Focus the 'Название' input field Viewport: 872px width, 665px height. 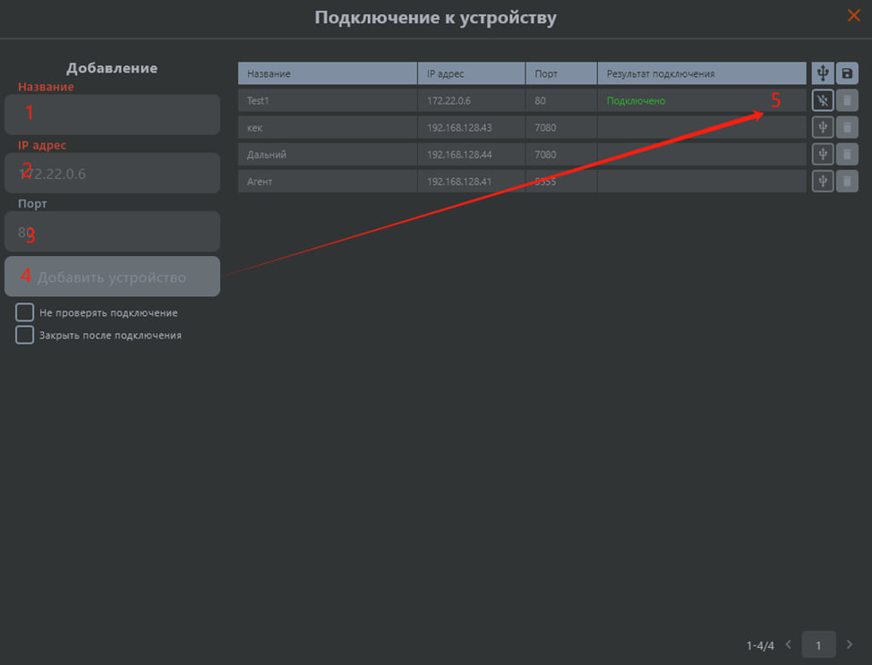tap(112, 115)
